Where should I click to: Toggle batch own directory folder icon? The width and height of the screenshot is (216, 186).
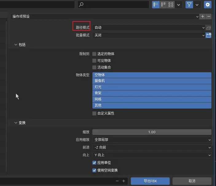pyautogui.click(x=209, y=35)
